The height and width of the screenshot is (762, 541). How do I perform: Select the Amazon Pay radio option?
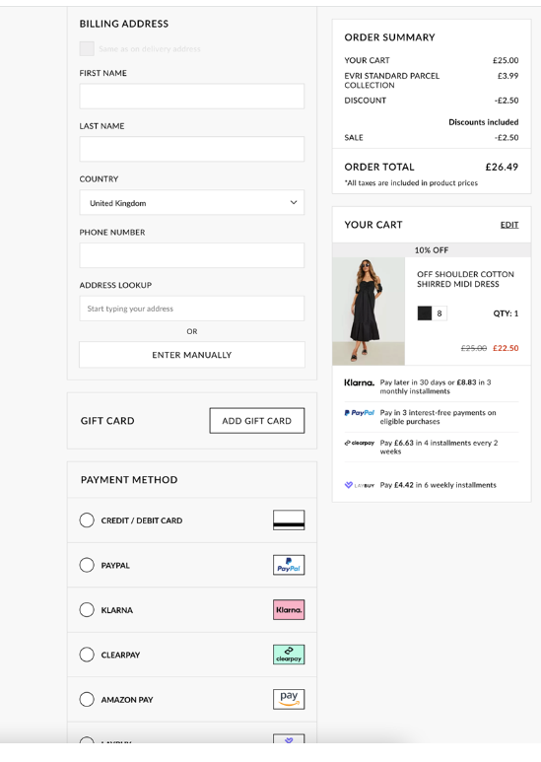(x=87, y=699)
